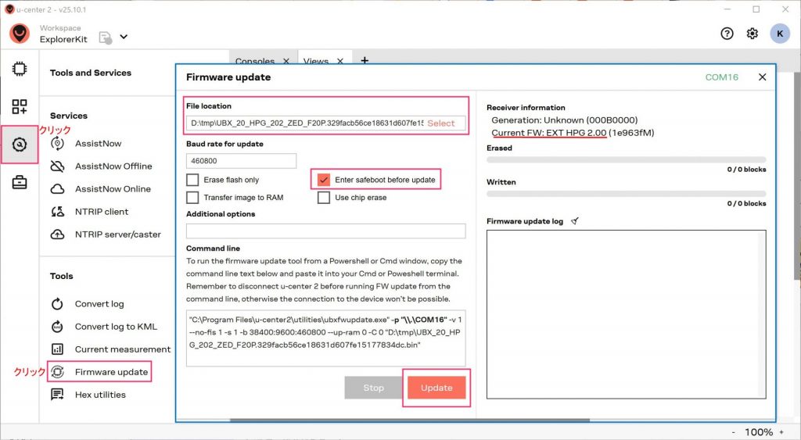Open Firmware update in Tools list

(x=110, y=372)
